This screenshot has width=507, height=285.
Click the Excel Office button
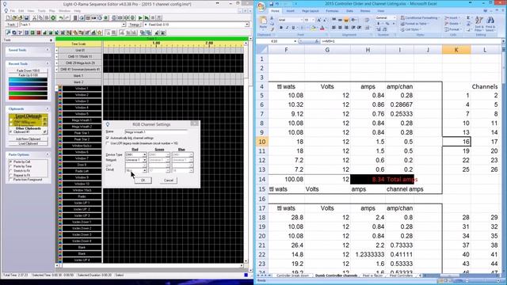point(261,6)
